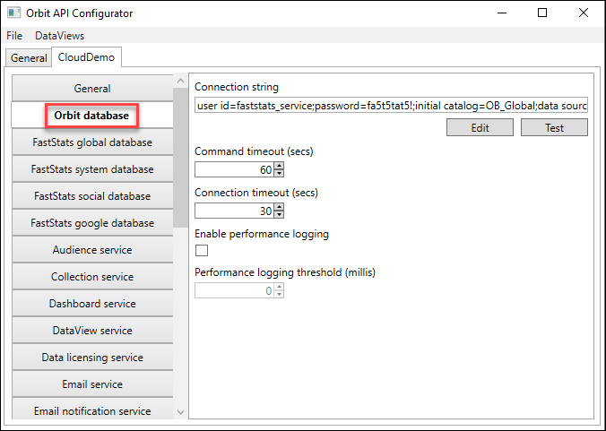Open Data licensing service settings
606x431 pixels.
(92, 358)
